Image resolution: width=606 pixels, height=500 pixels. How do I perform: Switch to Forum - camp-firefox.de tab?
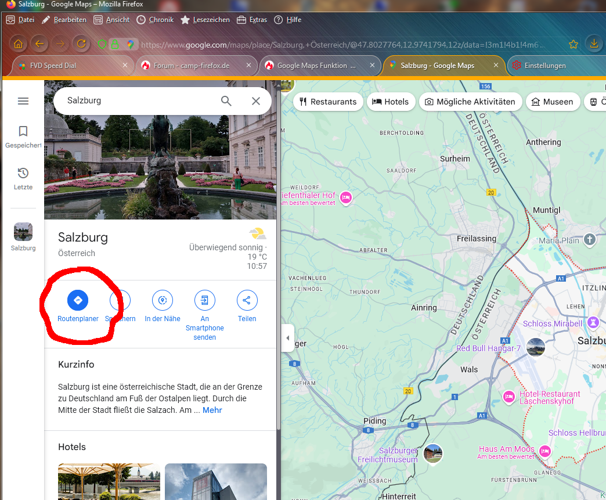(197, 66)
